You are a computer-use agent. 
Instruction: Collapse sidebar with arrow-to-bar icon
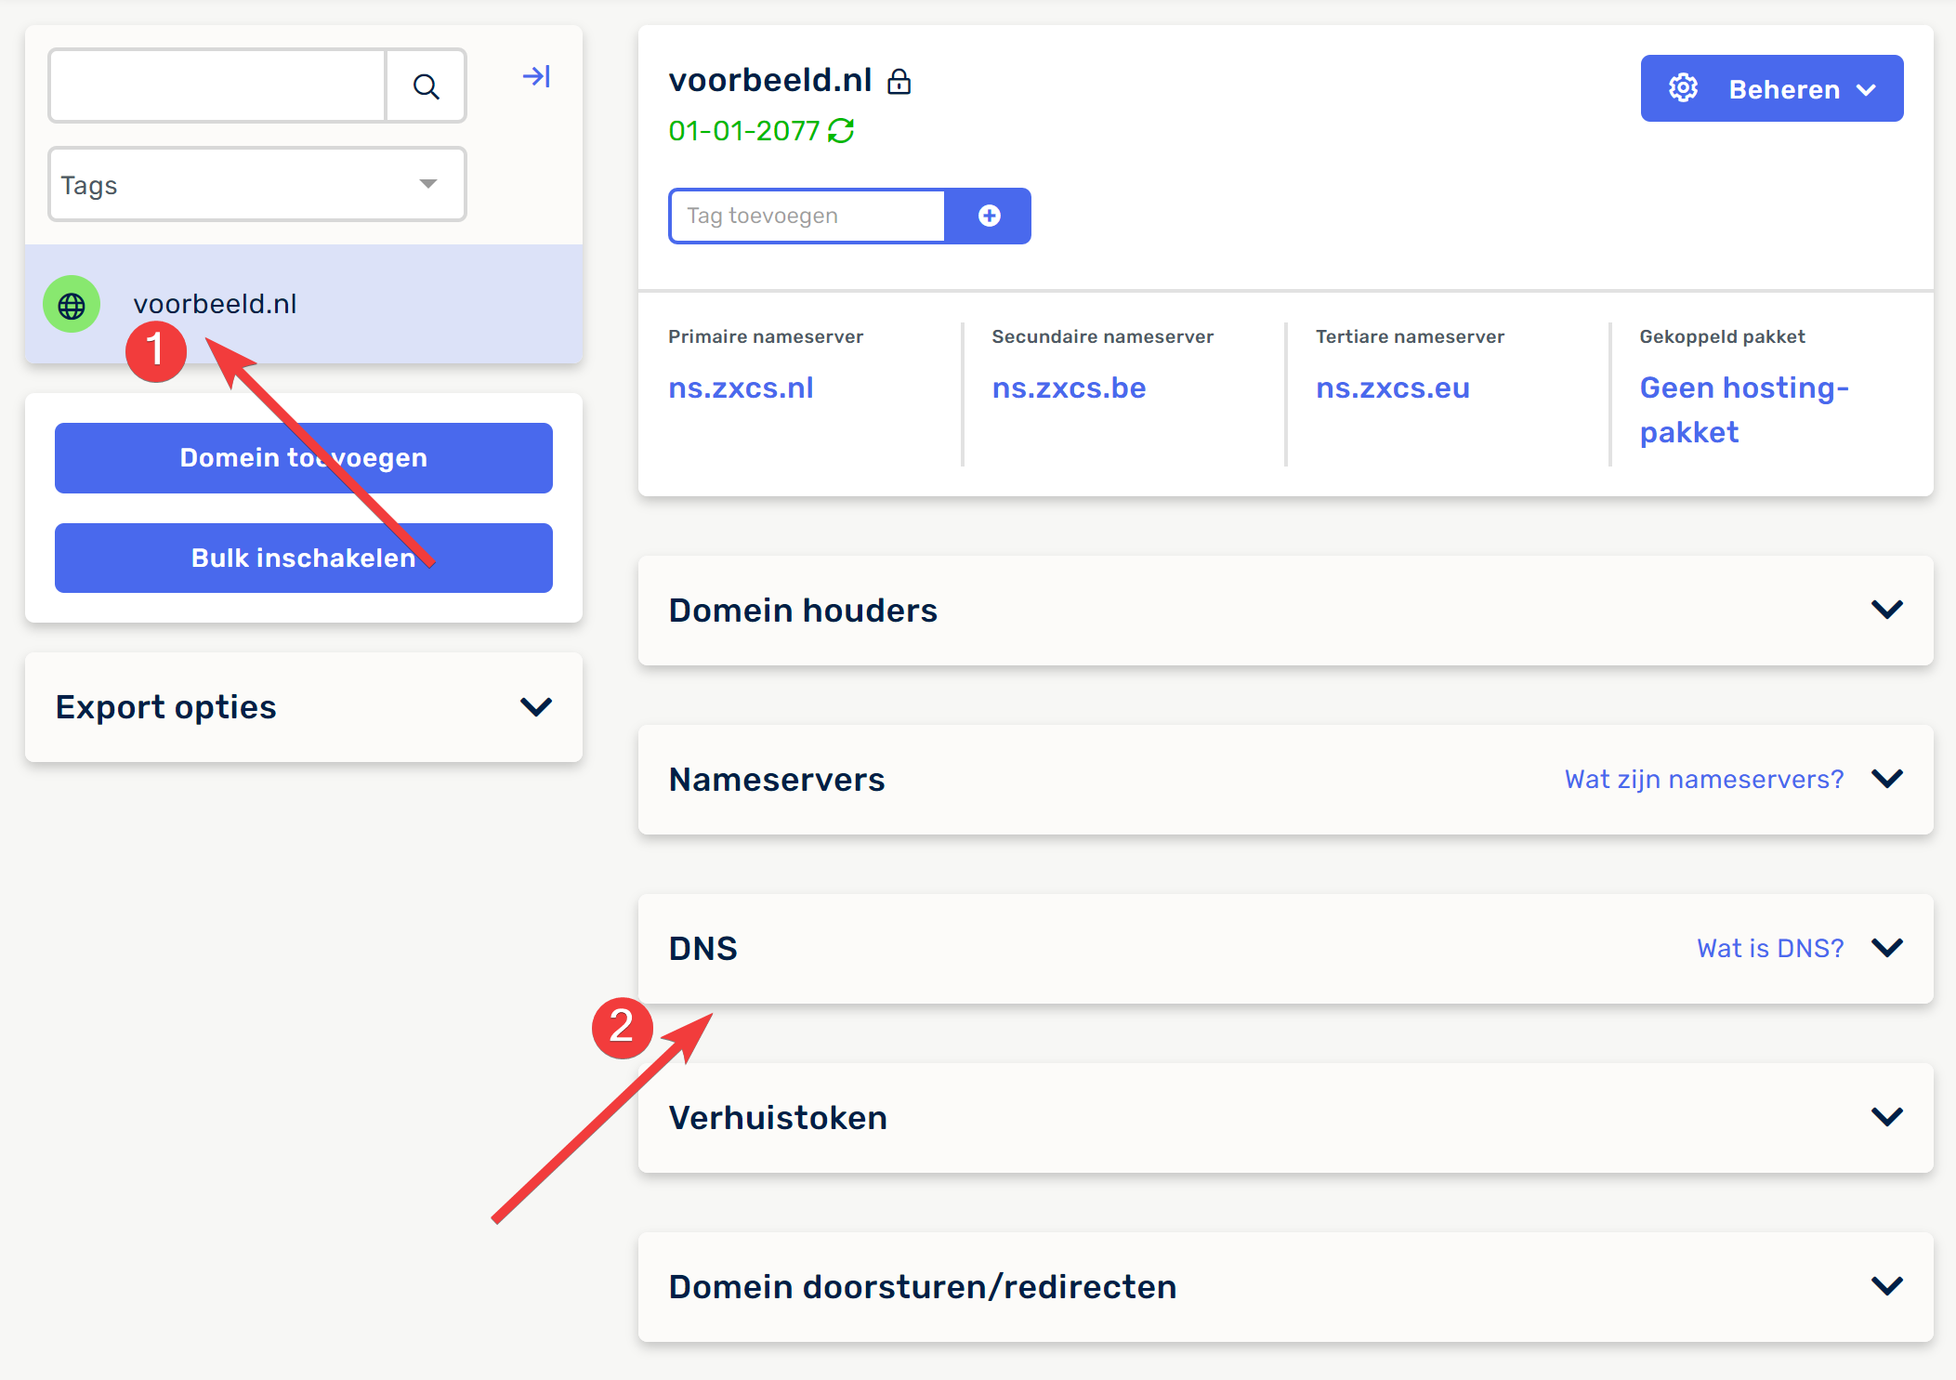point(536,76)
